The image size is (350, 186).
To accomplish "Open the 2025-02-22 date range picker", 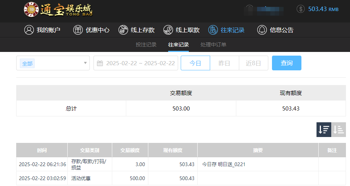I will [136, 63].
